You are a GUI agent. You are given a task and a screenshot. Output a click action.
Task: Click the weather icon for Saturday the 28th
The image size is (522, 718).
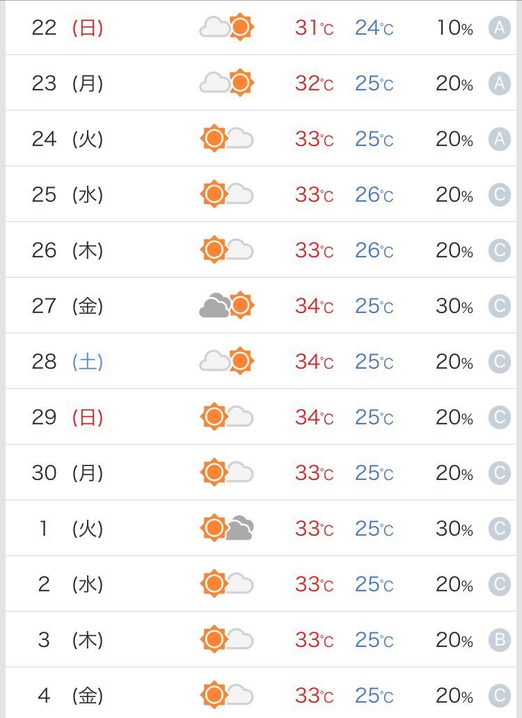(x=227, y=361)
